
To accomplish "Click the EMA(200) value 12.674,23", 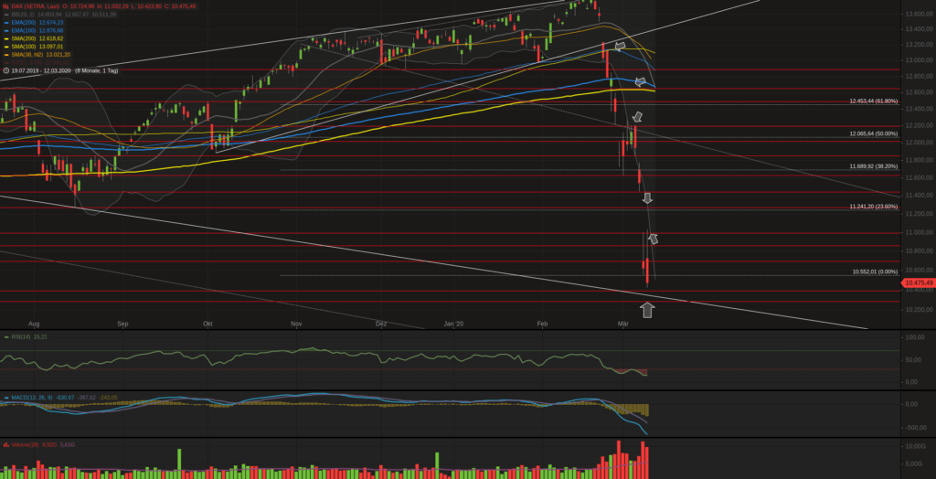I will 51,22.
